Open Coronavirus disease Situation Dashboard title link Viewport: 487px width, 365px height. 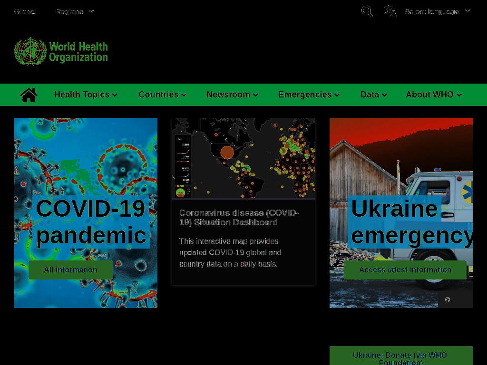[x=239, y=218]
